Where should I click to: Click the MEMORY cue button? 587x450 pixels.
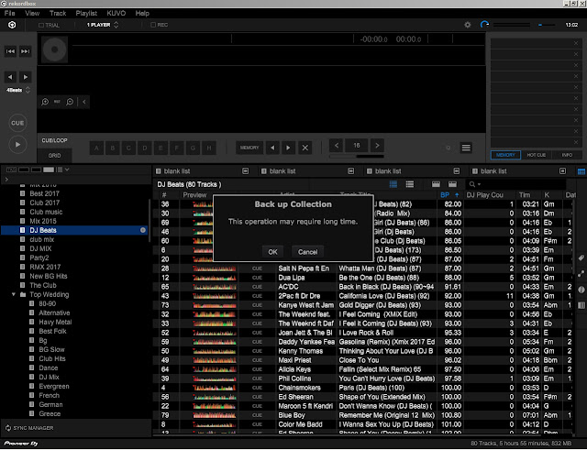pos(249,148)
